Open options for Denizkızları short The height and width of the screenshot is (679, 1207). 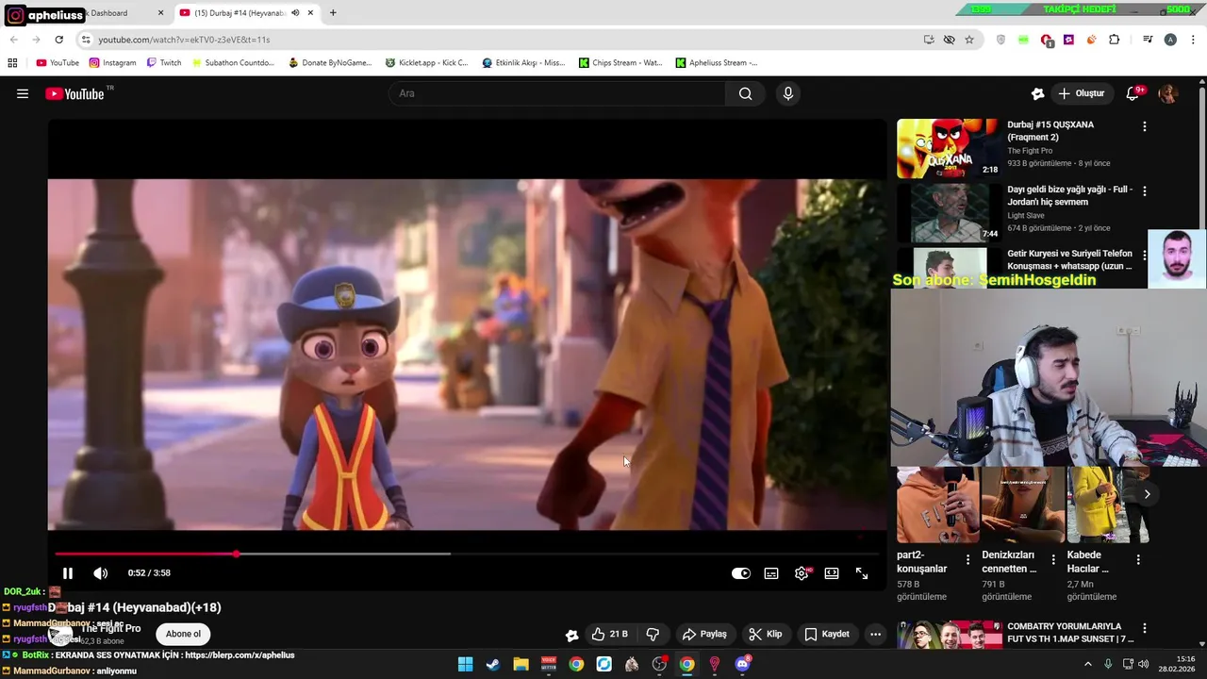pos(1053,559)
